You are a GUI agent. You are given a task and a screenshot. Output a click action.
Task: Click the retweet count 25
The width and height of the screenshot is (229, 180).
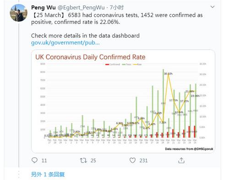[x=93, y=160]
